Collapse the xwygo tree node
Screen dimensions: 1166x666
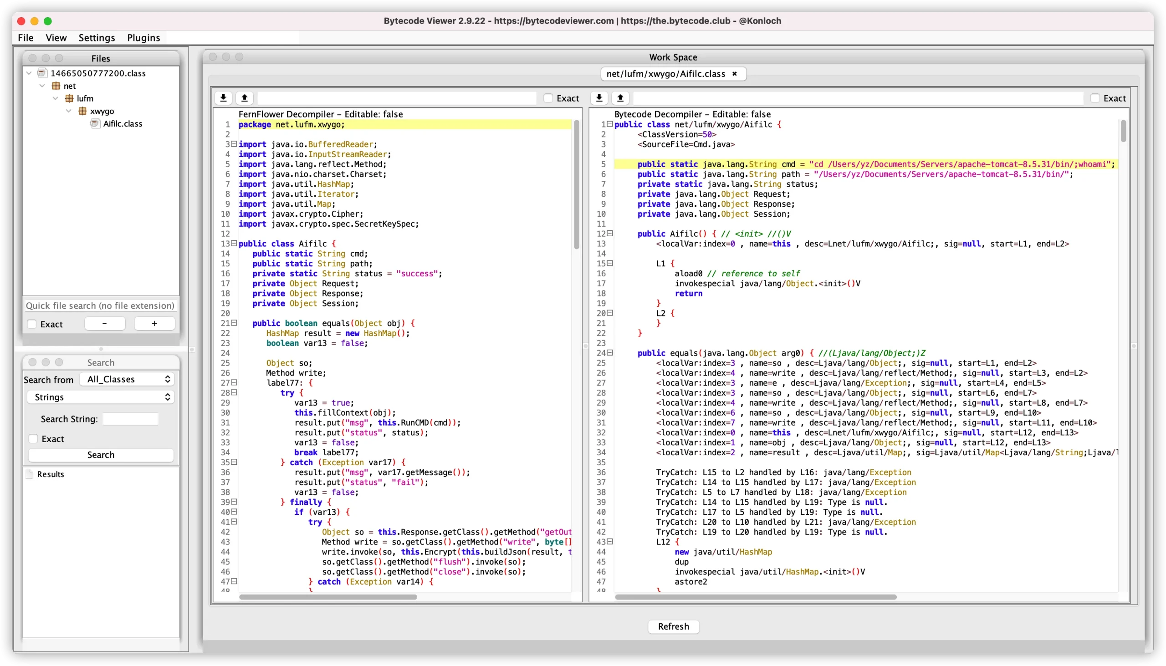[69, 111]
